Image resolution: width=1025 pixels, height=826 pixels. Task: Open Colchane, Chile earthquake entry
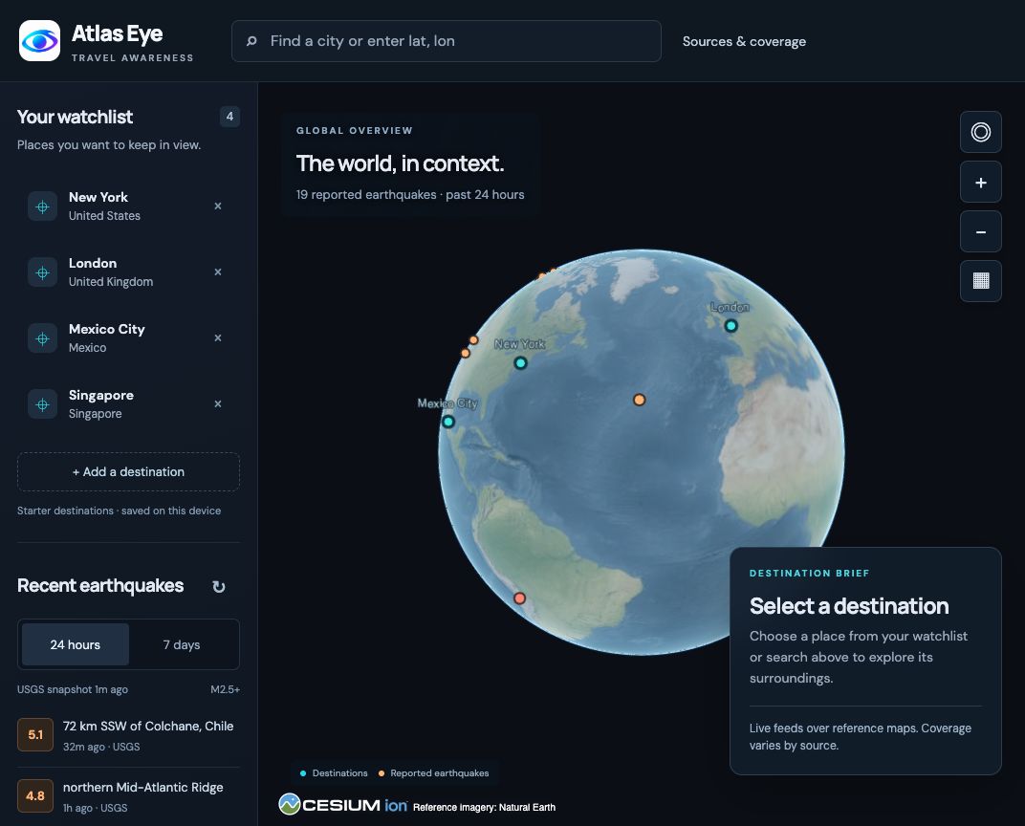128,735
